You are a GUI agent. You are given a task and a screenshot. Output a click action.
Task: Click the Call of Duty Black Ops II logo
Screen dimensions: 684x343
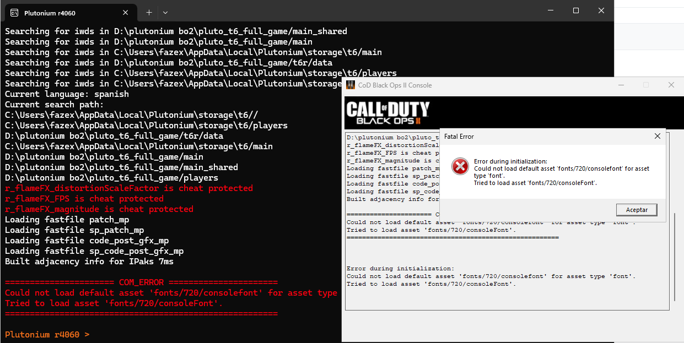387,113
